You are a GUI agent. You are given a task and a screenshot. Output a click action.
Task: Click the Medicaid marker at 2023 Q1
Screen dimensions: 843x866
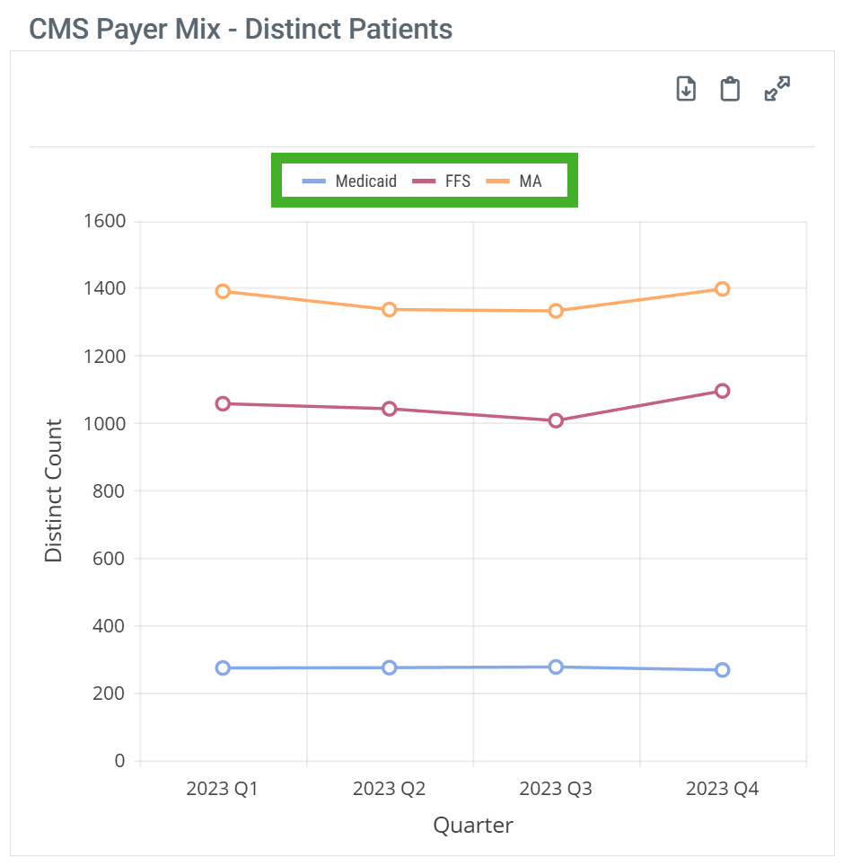[223, 668]
